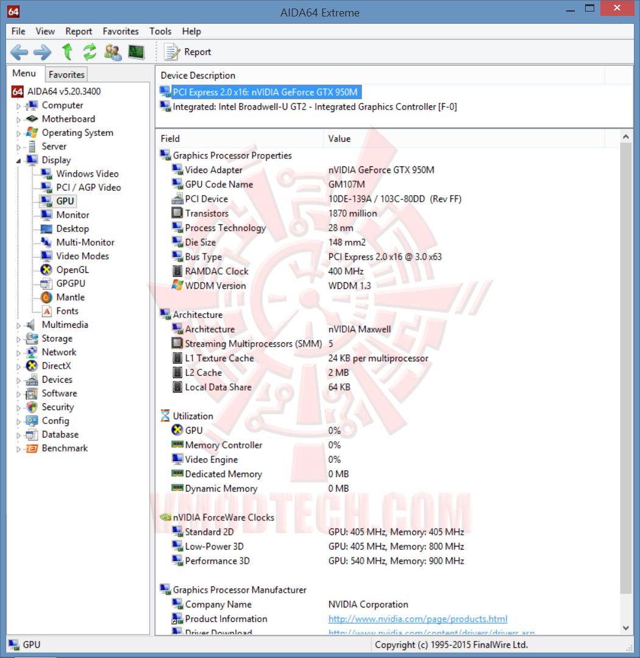This screenshot has height=658, width=640.
Task: Click the Transistors chip icon
Action: tap(177, 213)
